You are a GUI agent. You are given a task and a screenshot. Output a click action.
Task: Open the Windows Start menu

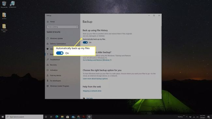tap(3, 117)
